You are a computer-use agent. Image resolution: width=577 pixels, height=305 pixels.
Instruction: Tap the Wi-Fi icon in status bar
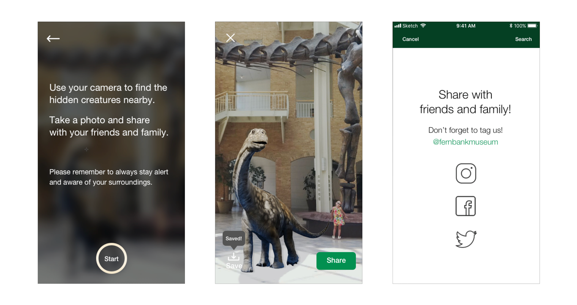pyautogui.click(x=423, y=26)
